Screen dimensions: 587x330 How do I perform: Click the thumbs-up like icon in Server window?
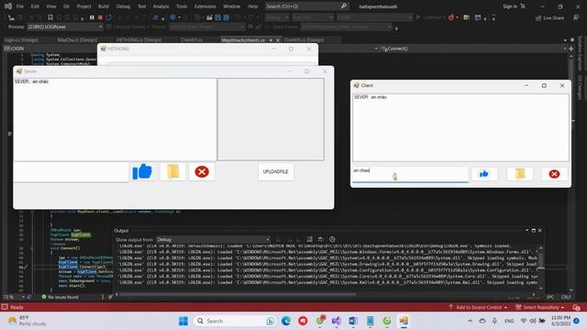tap(142, 171)
